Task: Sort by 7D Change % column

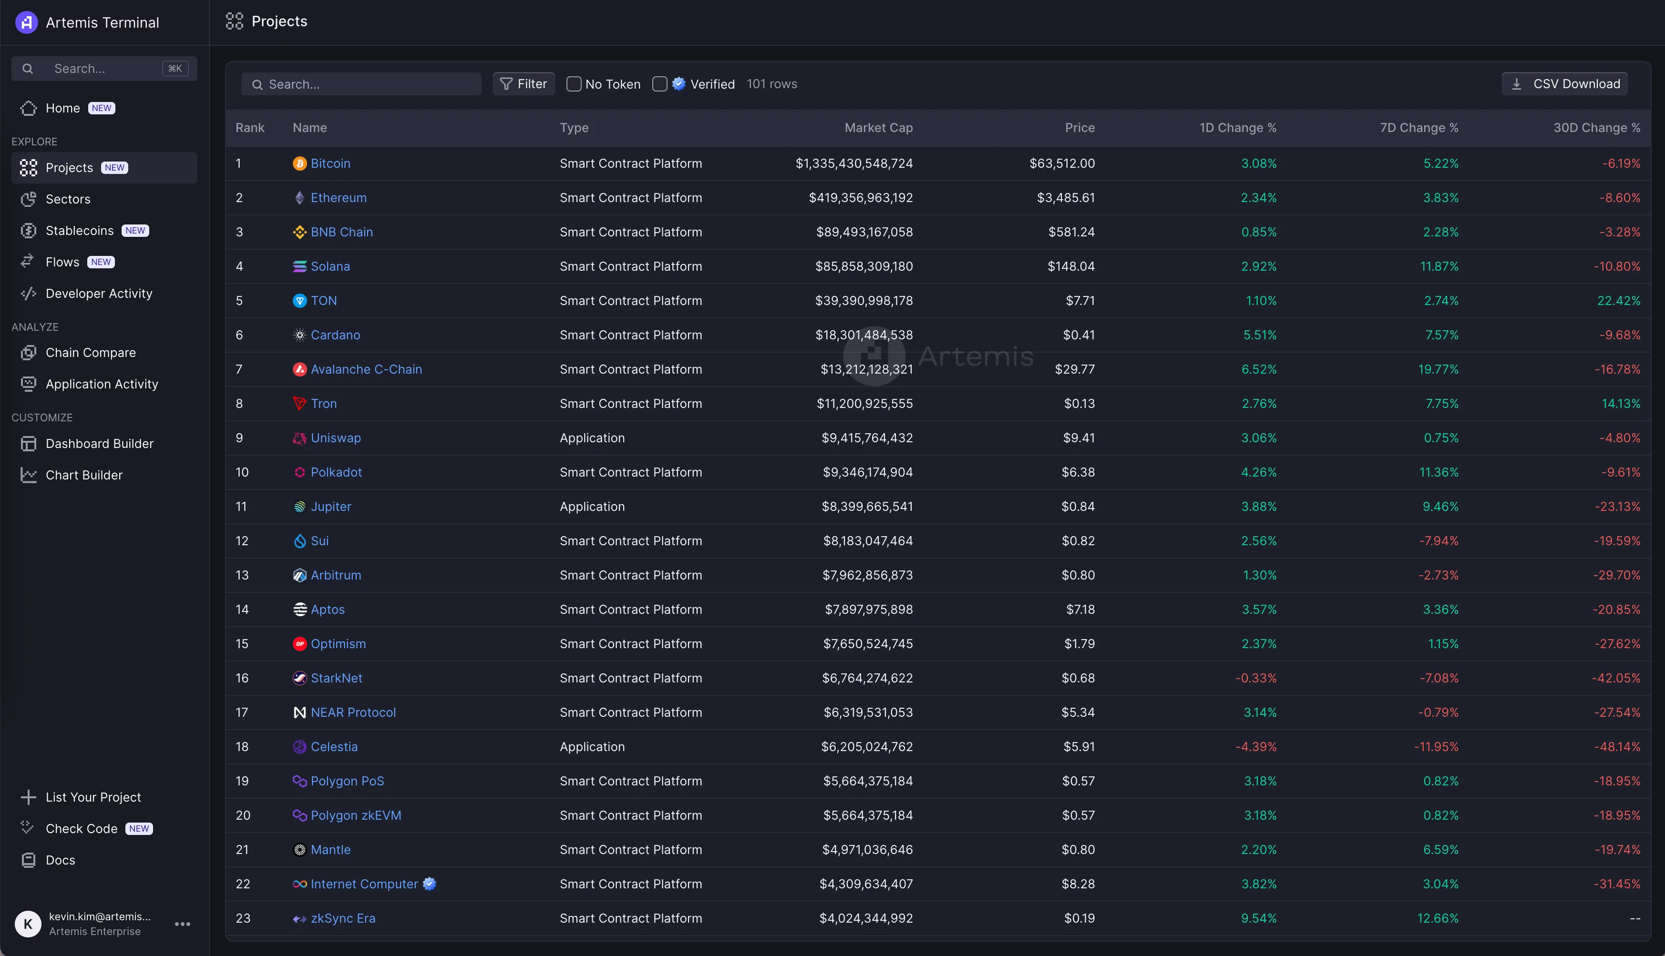Action: [1419, 128]
